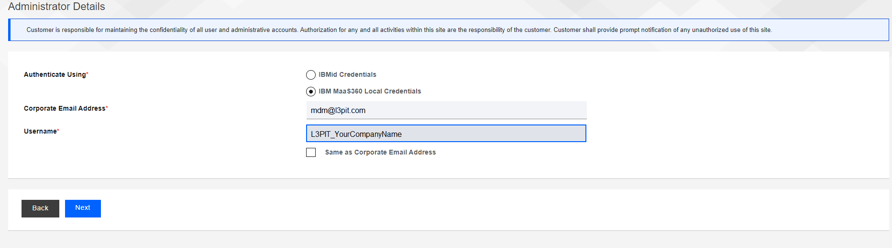Image resolution: width=892 pixels, height=248 pixels.
Task: Click the 'Authenticate Using' field label
Action: click(55, 74)
